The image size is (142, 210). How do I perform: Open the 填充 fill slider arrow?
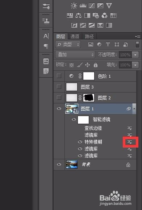click(x=135, y=65)
